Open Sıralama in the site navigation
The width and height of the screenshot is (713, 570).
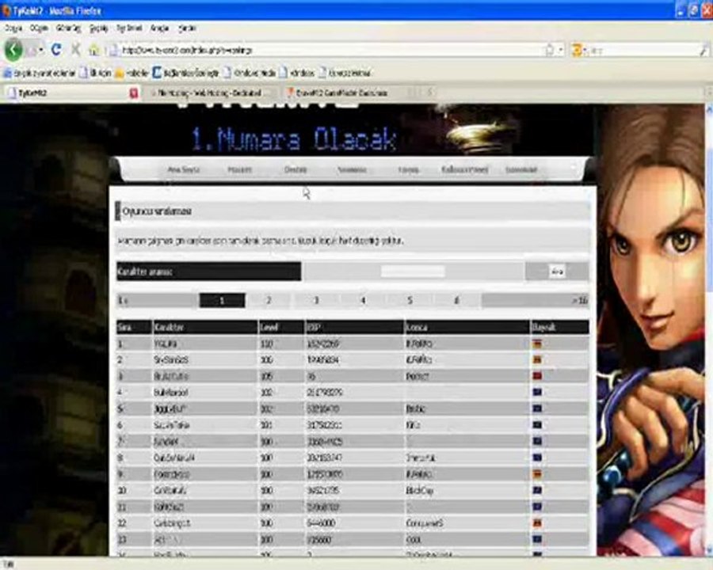click(x=352, y=169)
